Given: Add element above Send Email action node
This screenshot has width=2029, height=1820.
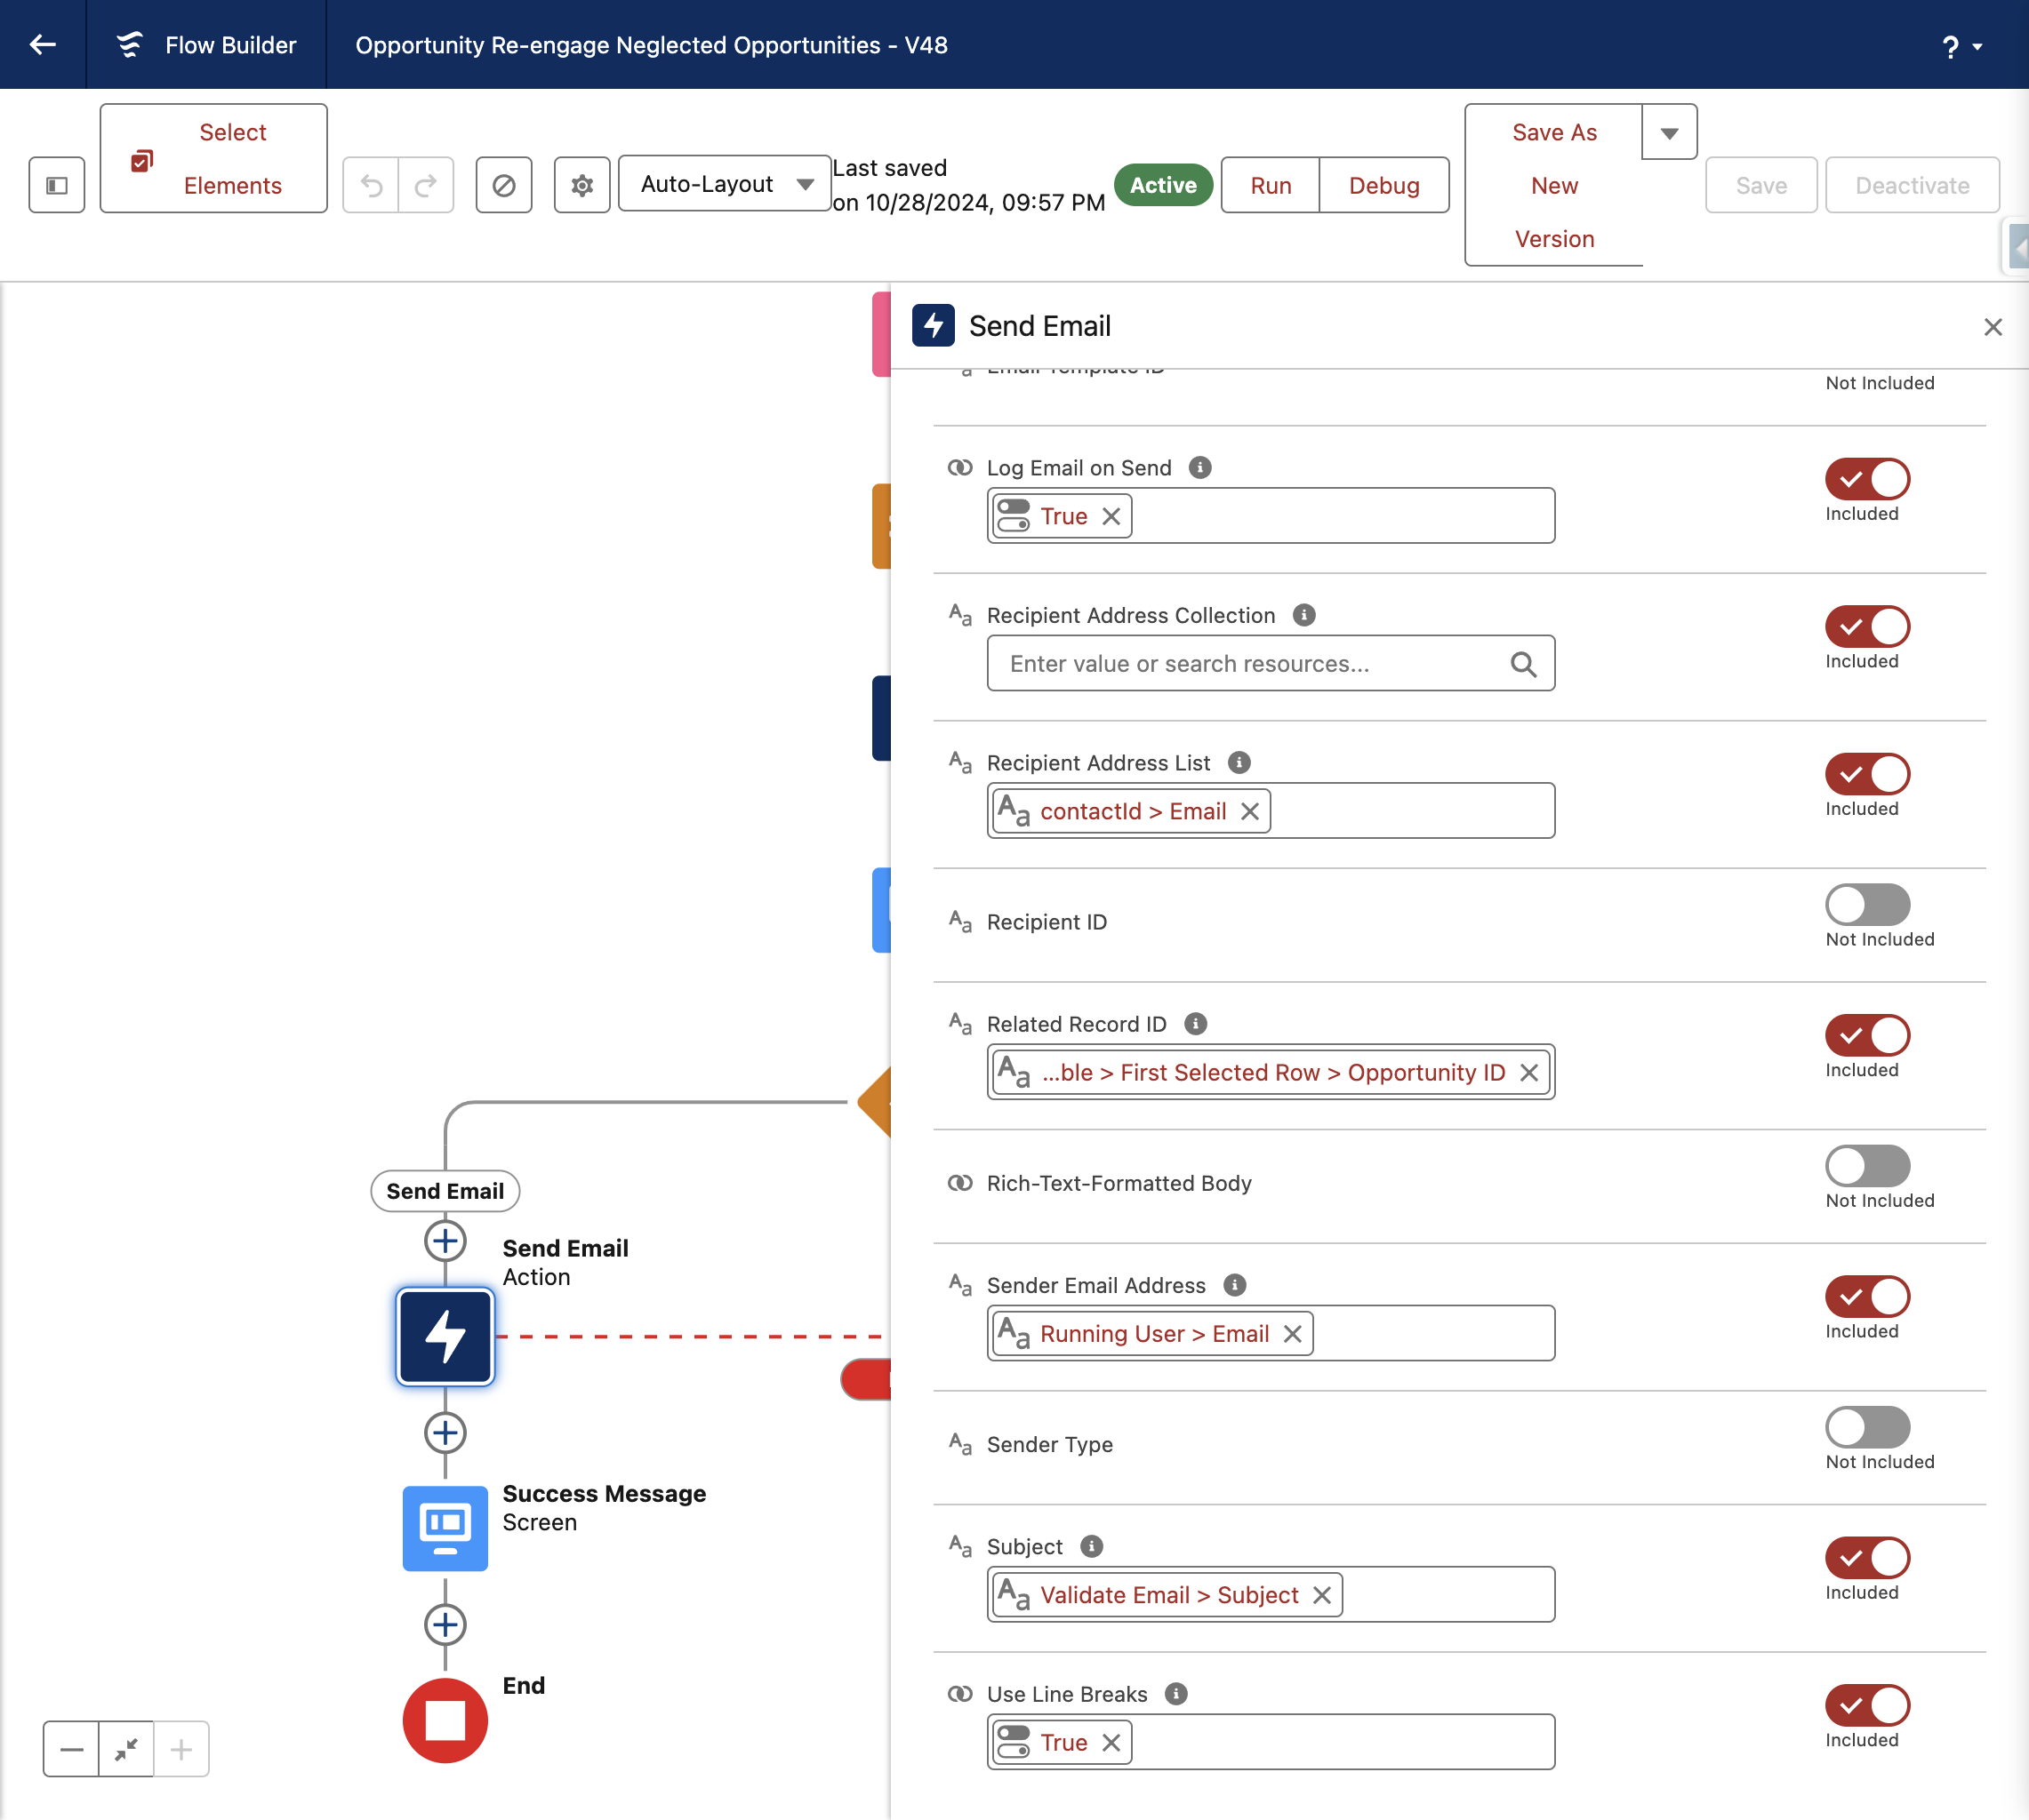Looking at the screenshot, I should point(445,1241).
